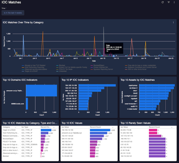Screen dimensions: 179x163
Task: Click the POLICY Tor Node category cell
Action: click(x=9, y=142)
